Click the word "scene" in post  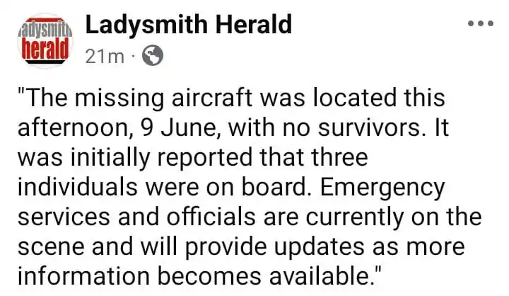(x=51, y=247)
